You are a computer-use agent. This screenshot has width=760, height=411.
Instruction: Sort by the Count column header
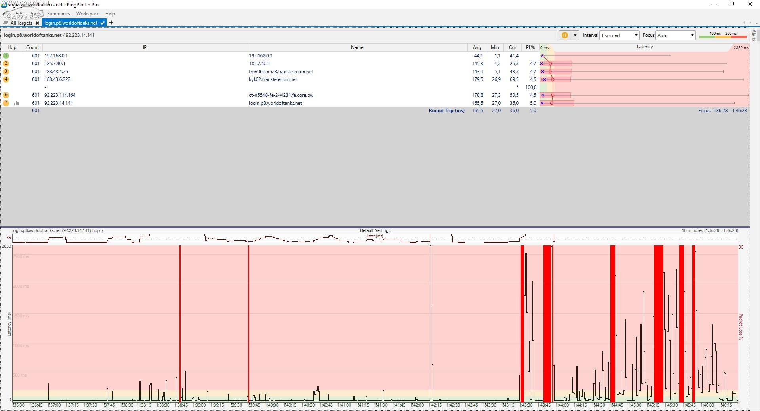[32, 47]
